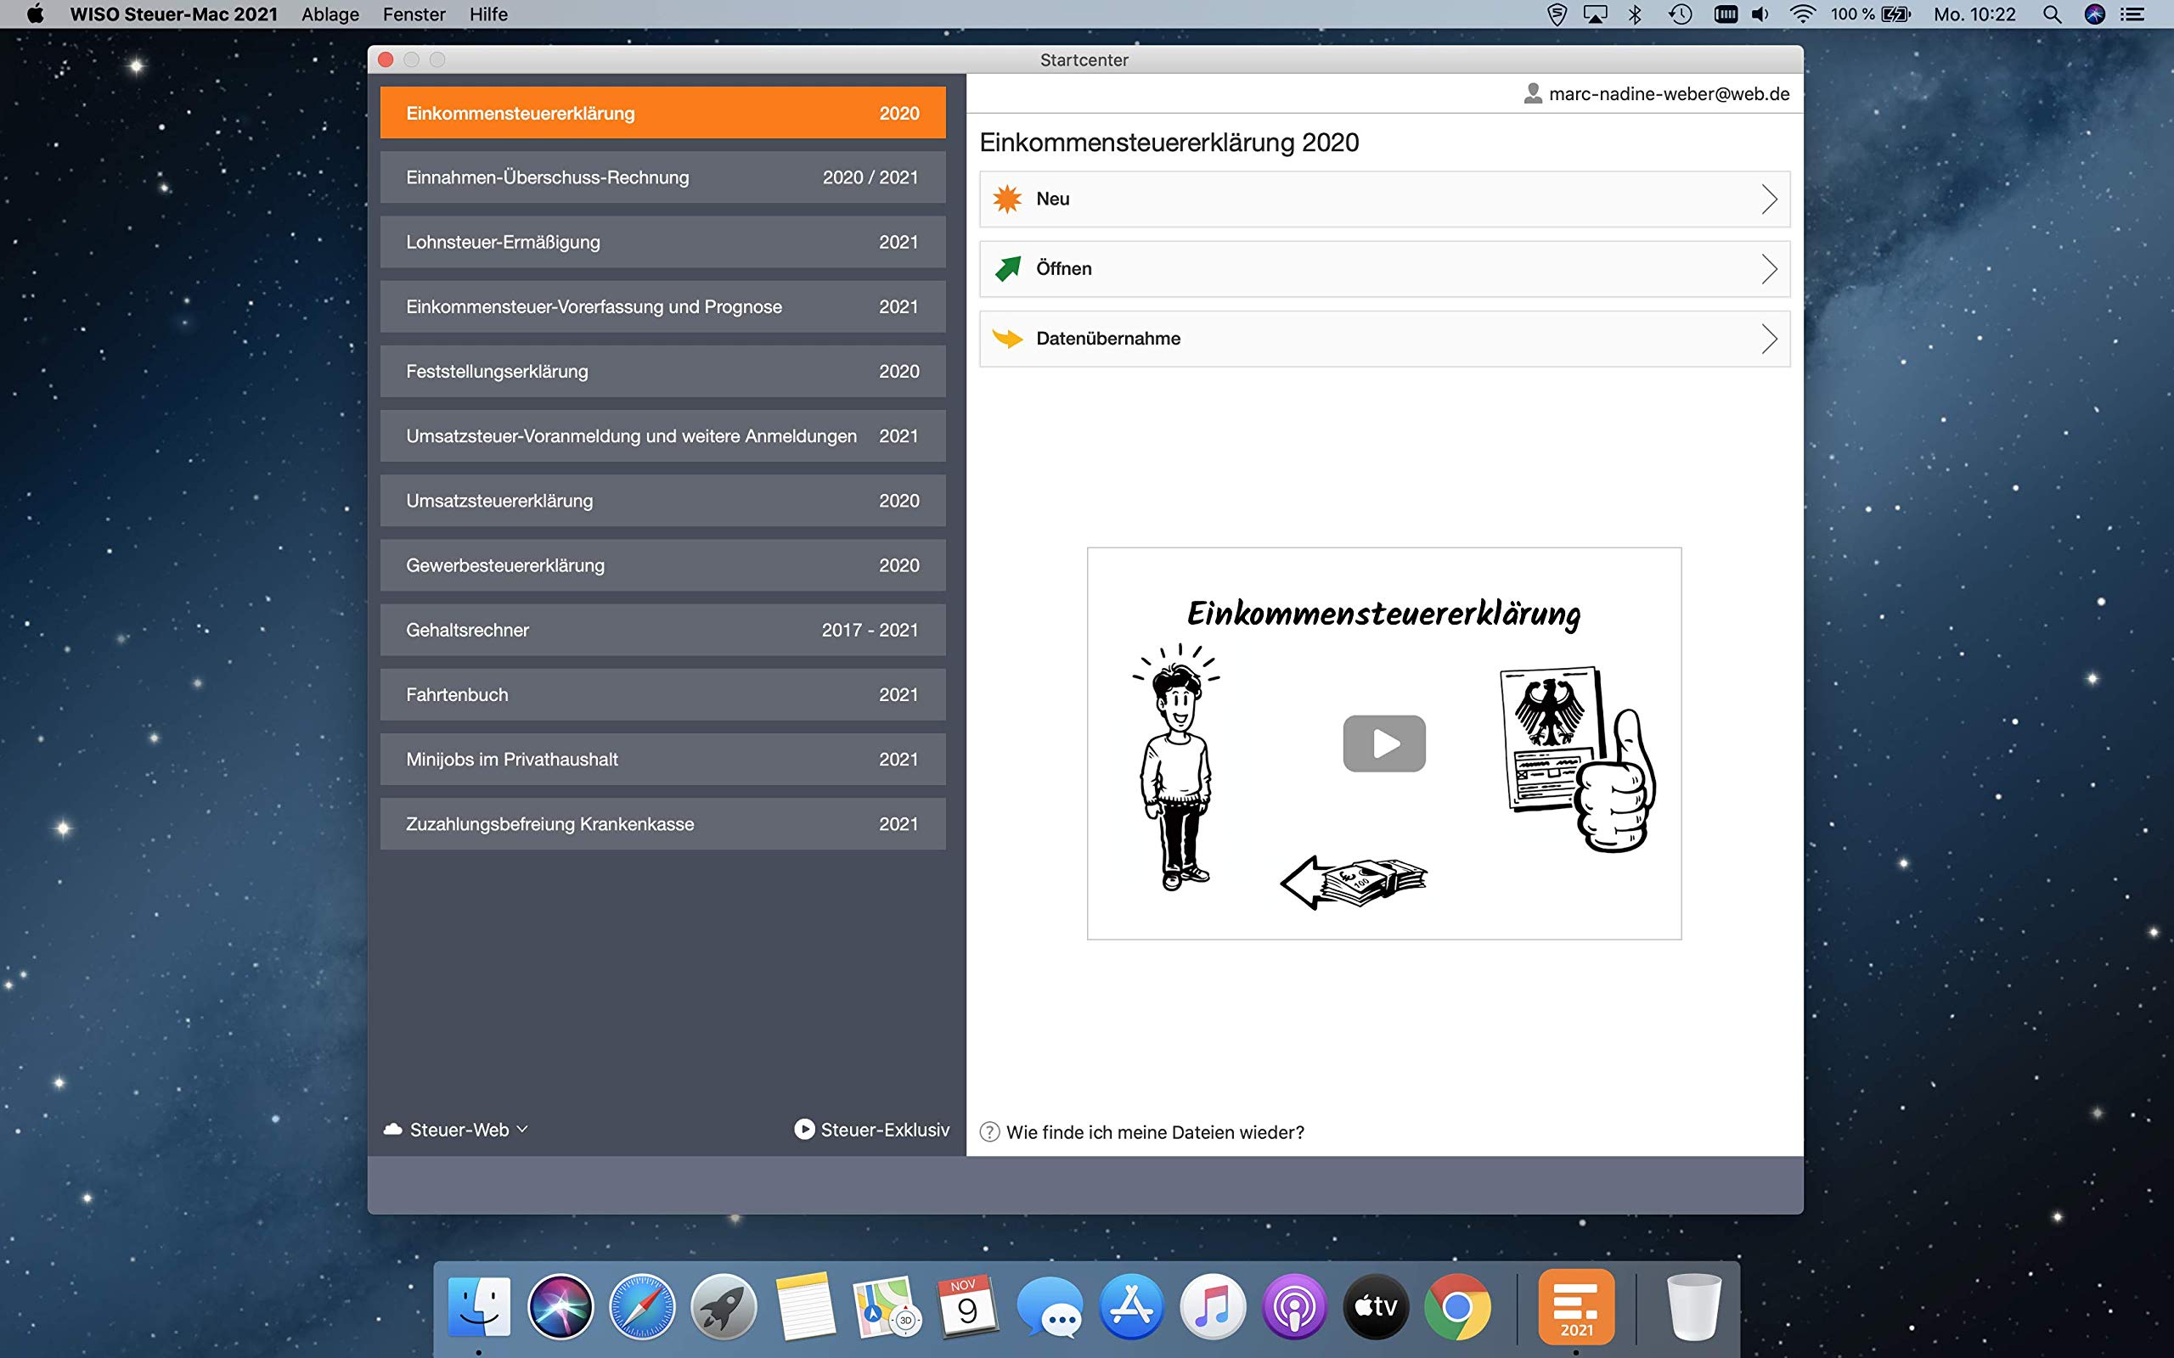This screenshot has width=2174, height=1358.
Task: Click the chevron on the Datenübernahme row
Action: click(x=1769, y=339)
